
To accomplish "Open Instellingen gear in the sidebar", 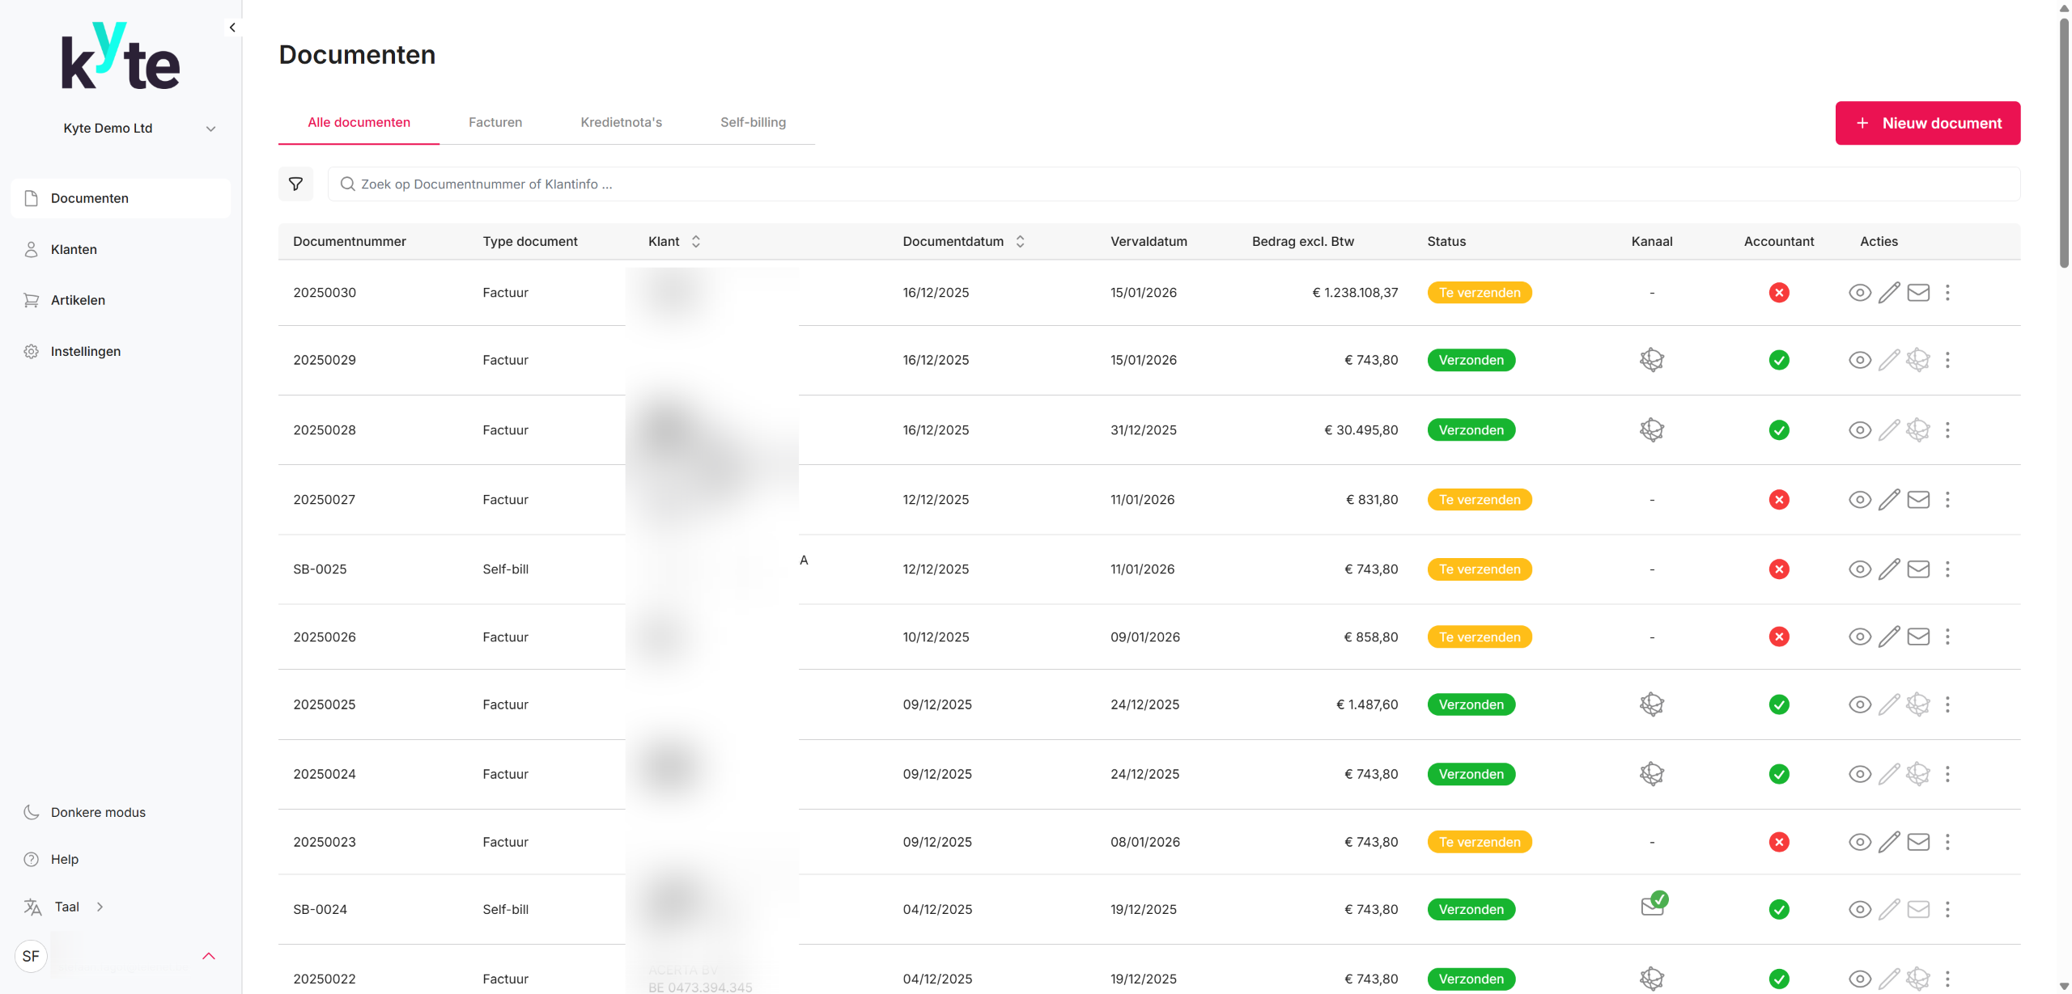I will click(32, 351).
